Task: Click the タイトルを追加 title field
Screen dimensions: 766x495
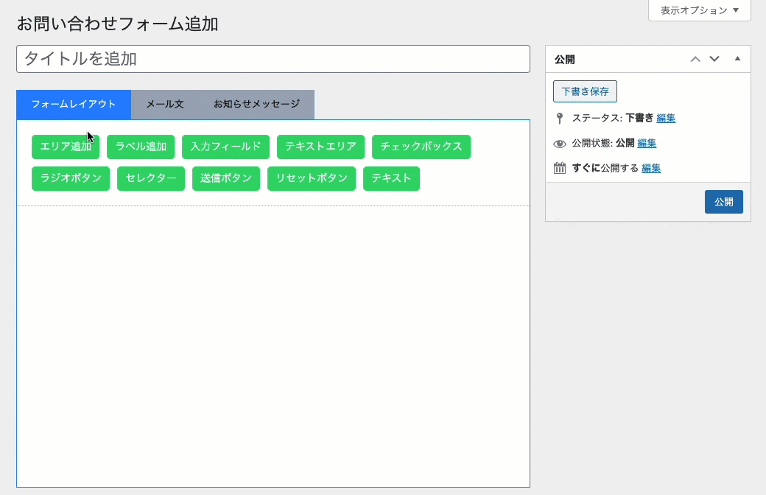Action: (273, 59)
